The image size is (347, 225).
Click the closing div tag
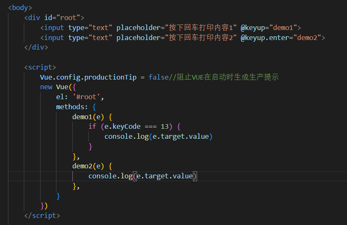point(36,47)
